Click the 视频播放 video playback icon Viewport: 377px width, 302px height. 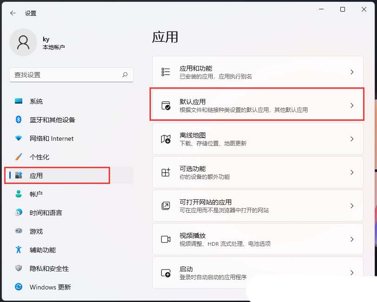click(166, 239)
